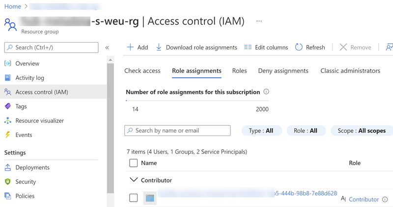Click the X icon beside Remove
Screen dimensions: 393x207
343,47
